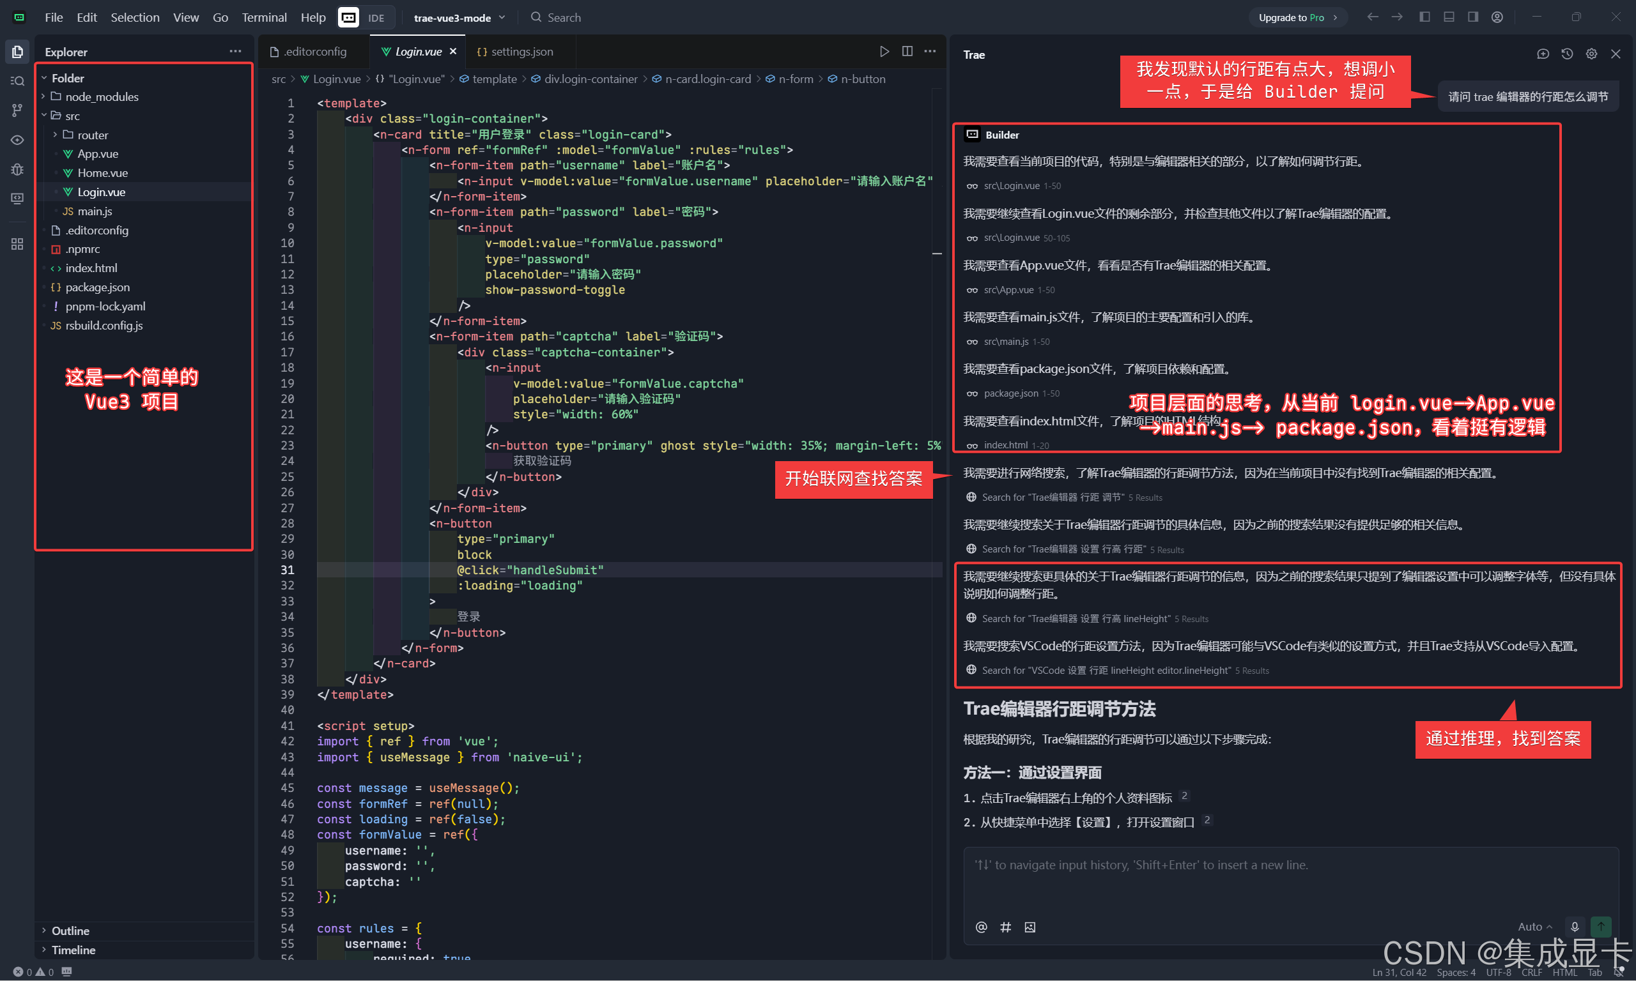The image size is (1636, 981).
Task: Click n-card.login-card in breadcrumb
Action: [701, 79]
